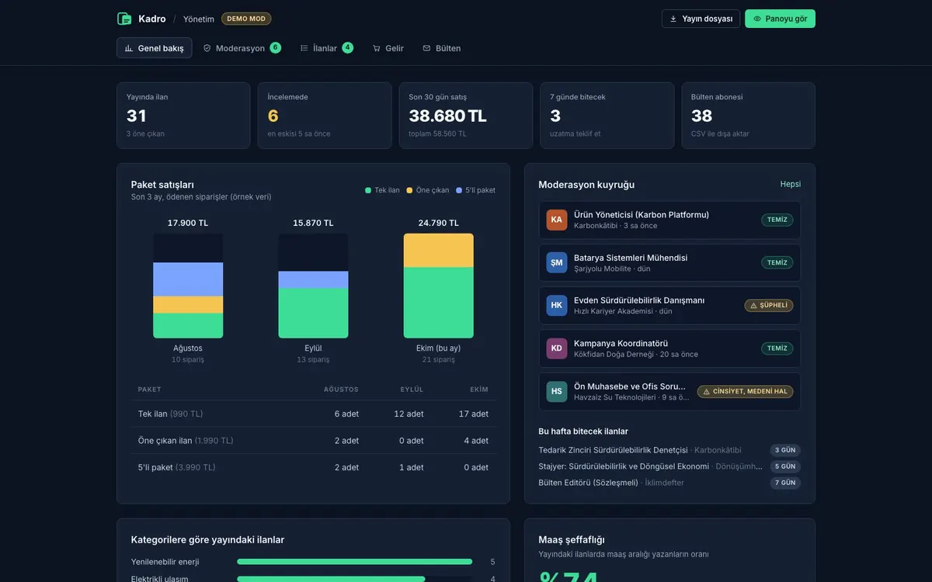
Task: Switch to the Bülten tab
Action: pos(442,48)
